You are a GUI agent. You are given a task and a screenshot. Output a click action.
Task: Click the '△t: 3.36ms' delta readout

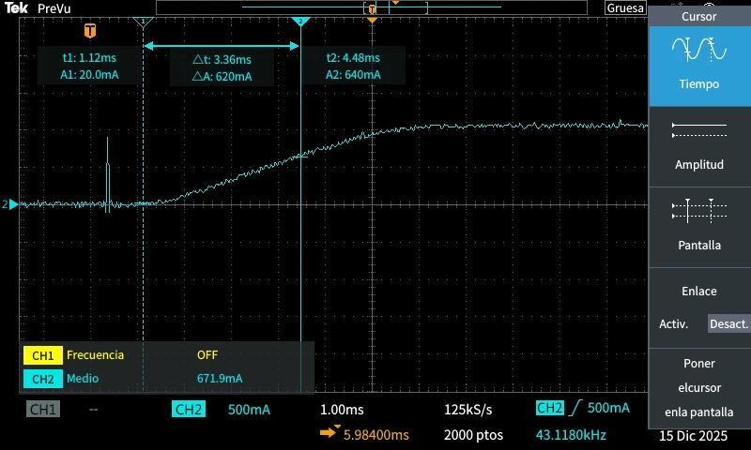pos(222,59)
